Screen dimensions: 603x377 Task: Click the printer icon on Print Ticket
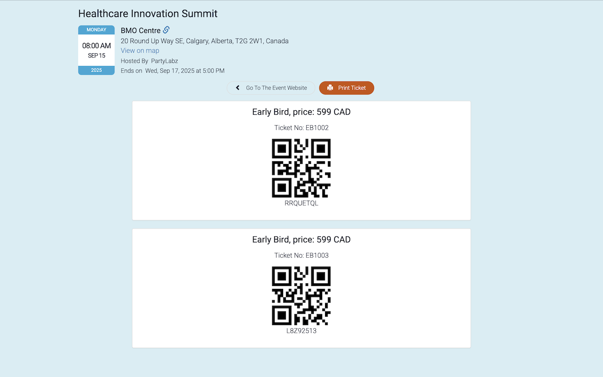pos(330,88)
